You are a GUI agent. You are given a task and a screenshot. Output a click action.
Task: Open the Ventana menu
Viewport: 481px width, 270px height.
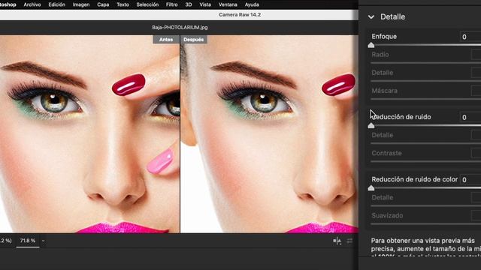point(228,4)
